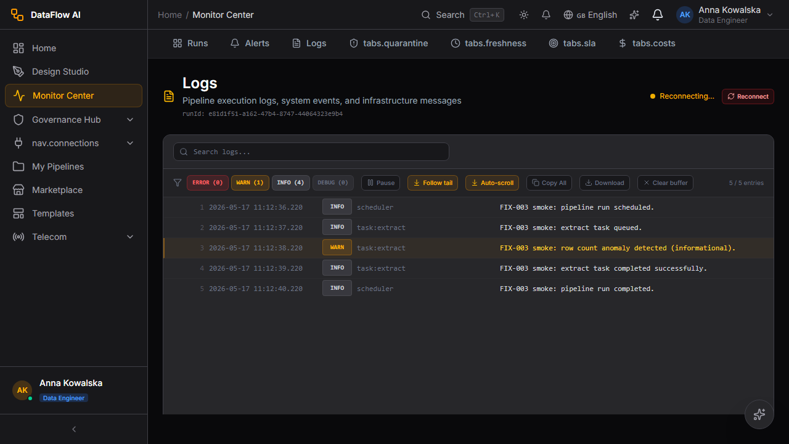The image size is (789, 444).
Task: Toggle the INFO (4) level filter
Action: [291, 183]
